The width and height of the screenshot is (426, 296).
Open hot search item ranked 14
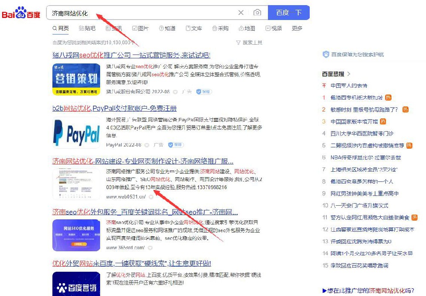[371, 253]
